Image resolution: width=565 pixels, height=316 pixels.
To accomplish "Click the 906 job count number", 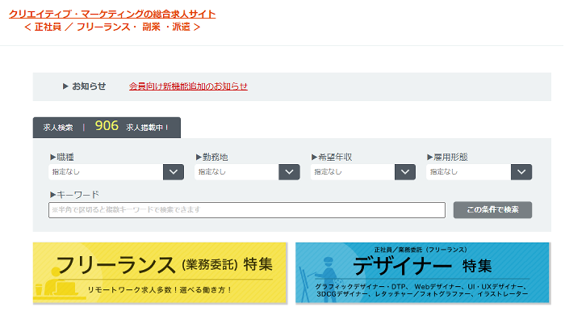I will click(x=107, y=126).
